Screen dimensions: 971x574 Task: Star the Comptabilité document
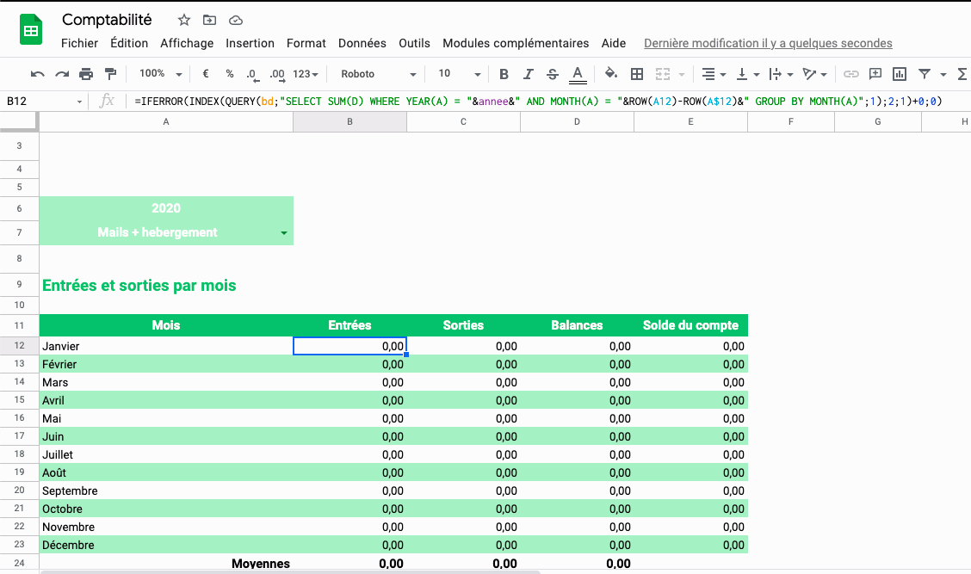tap(183, 20)
